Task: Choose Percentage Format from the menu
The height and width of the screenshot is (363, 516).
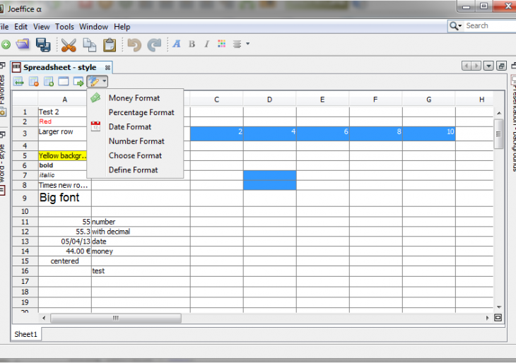Action: point(141,112)
